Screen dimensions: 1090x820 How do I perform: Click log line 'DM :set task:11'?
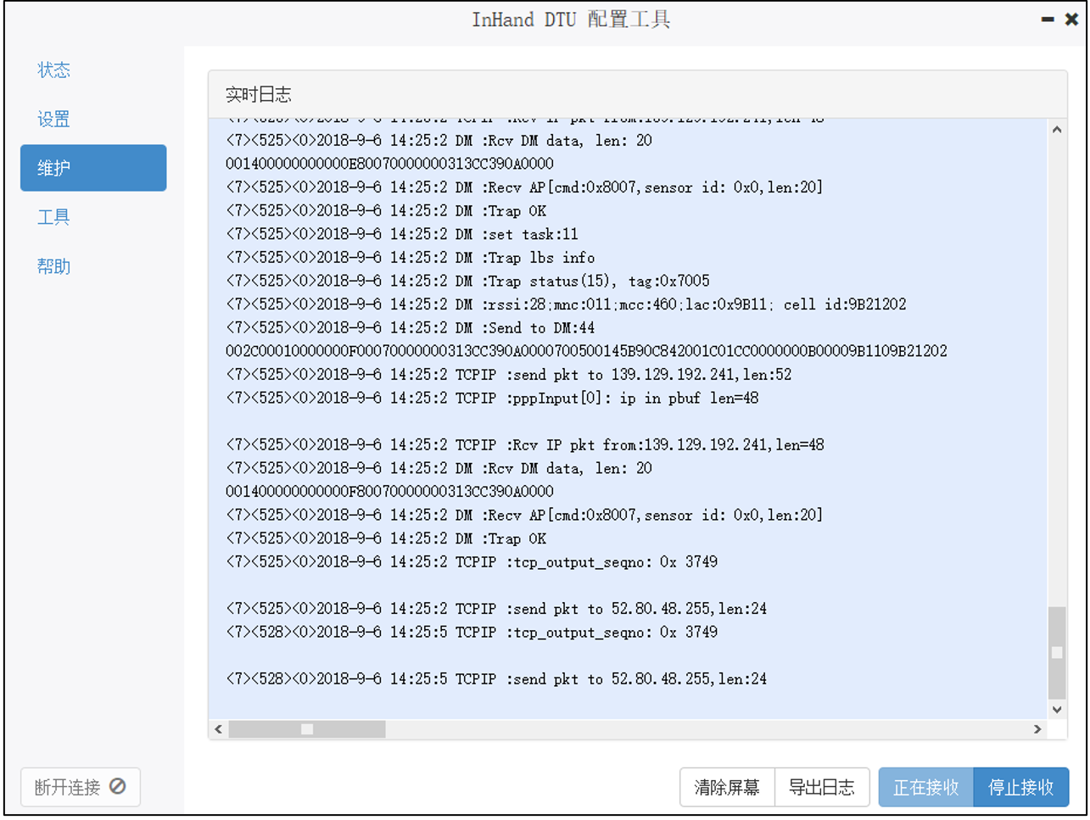[x=402, y=234]
